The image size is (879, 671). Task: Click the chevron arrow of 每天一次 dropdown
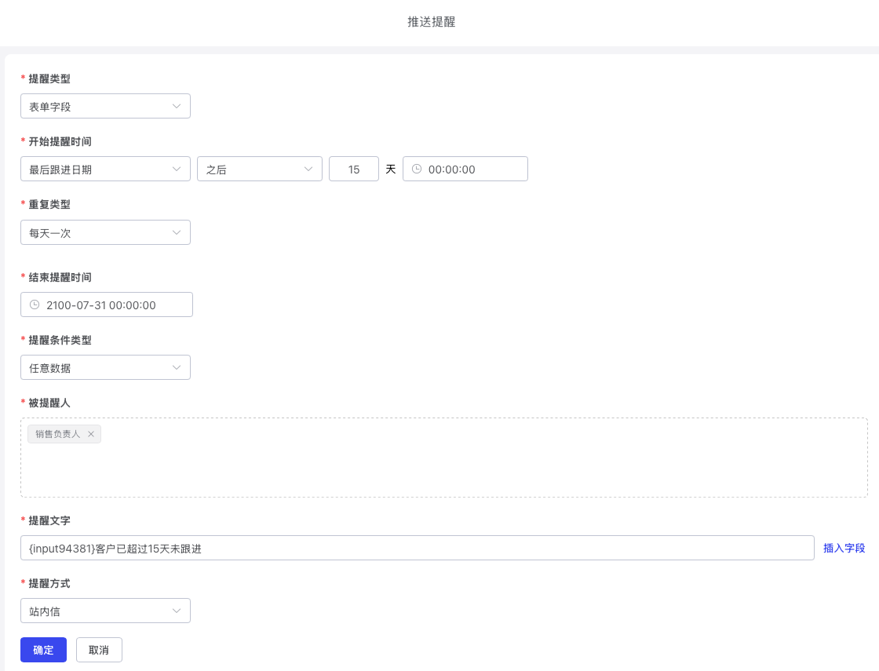click(x=177, y=232)
